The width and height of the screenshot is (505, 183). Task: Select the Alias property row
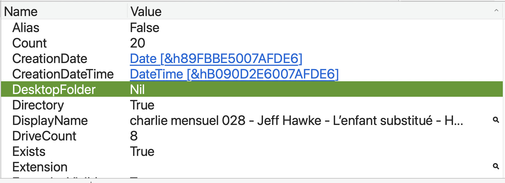(x=26, y=28)
